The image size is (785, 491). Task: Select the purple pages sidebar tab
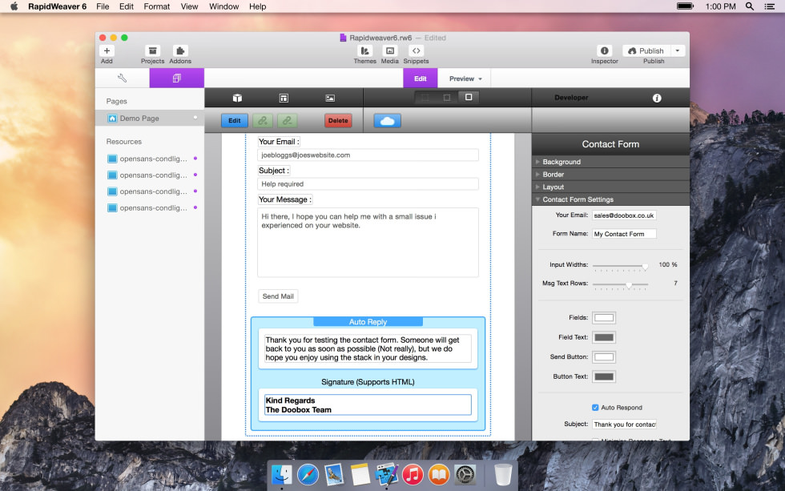[177, 78]
